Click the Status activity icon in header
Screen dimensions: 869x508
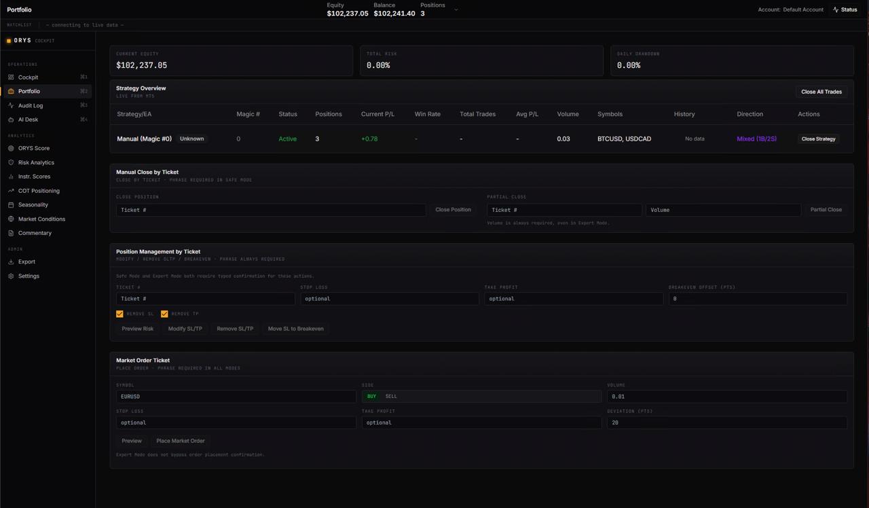[836, 10]
